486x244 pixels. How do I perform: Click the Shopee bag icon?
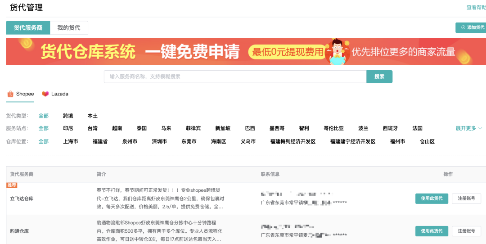pyautogui.click(x=10, y=94)
